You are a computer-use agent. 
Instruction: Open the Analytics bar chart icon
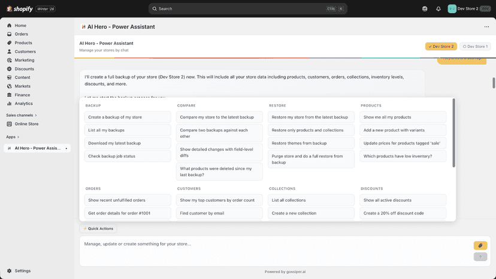pos(9,104)
